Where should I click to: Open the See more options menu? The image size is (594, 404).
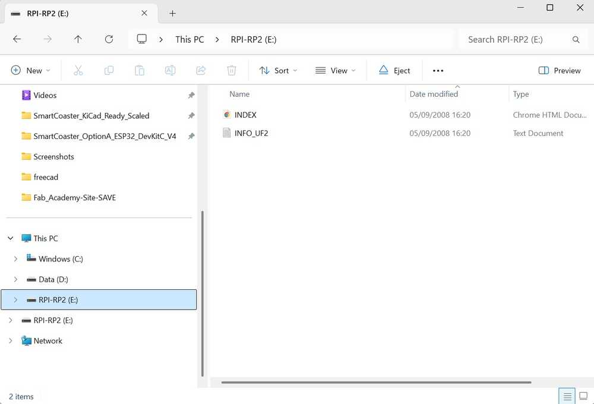[x=438, y=71]
